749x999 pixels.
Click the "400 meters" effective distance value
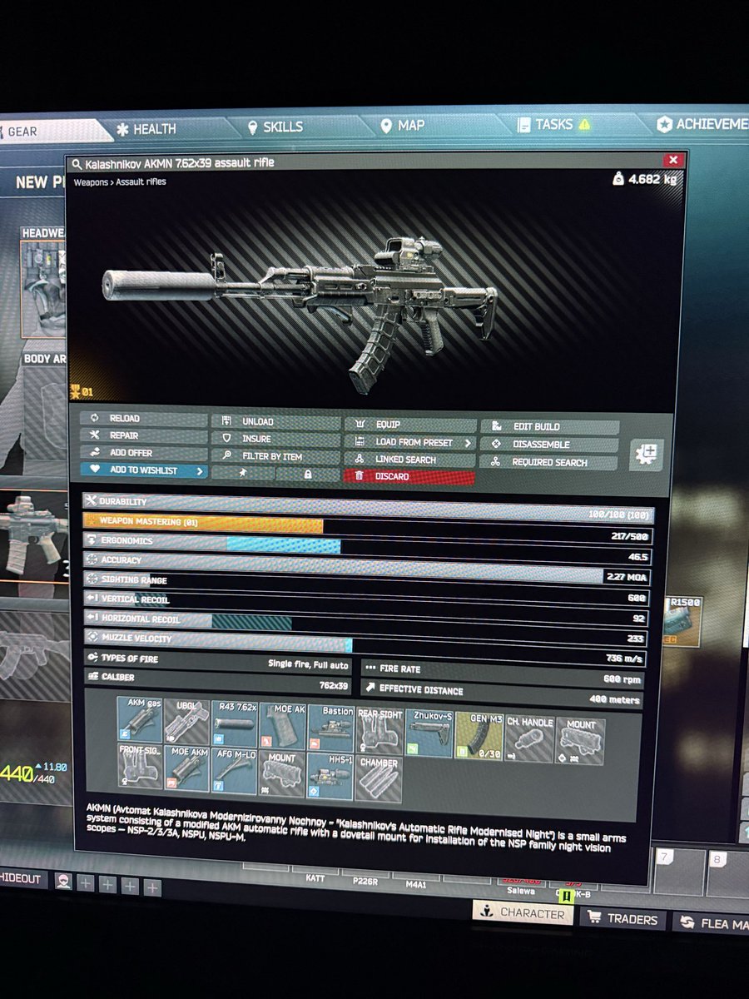pyautogui.click(x=616, y=701)
